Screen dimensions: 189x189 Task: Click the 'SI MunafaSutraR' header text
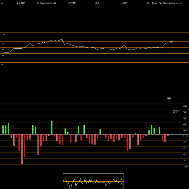point(46,3)
